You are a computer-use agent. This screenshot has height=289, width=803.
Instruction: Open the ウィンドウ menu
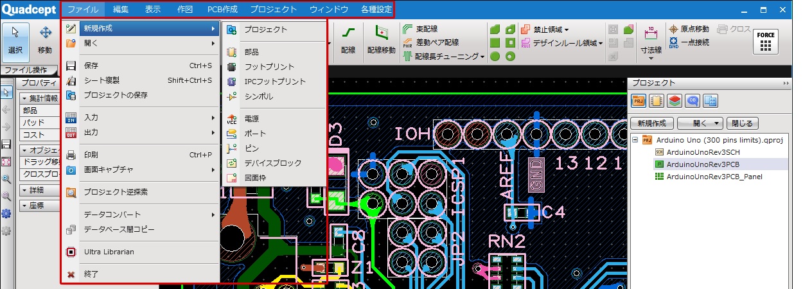[329, 10]
